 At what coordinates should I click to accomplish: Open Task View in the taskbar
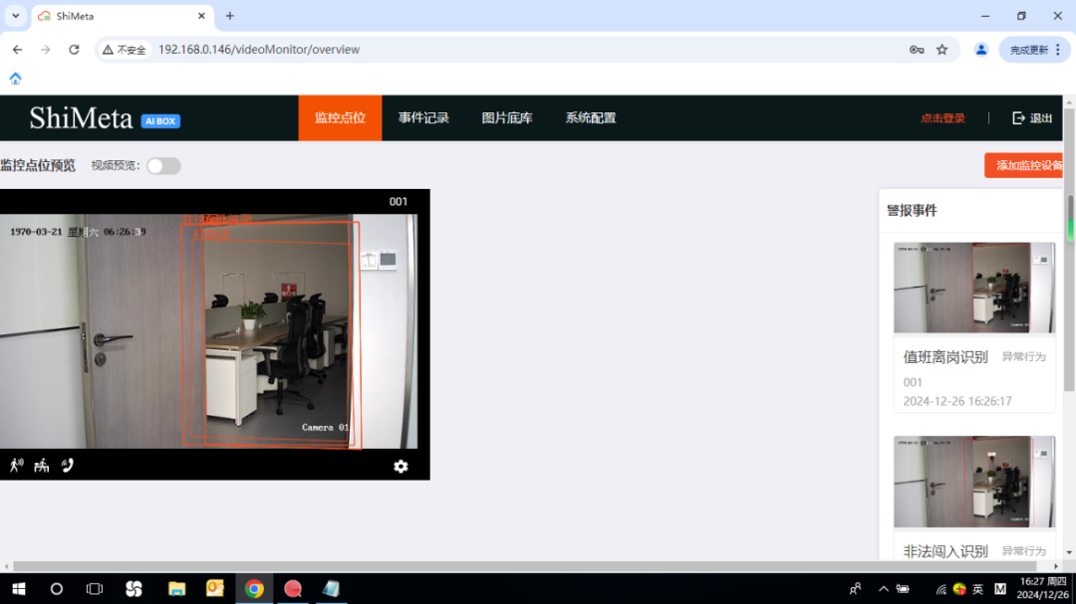pos(95,589)
